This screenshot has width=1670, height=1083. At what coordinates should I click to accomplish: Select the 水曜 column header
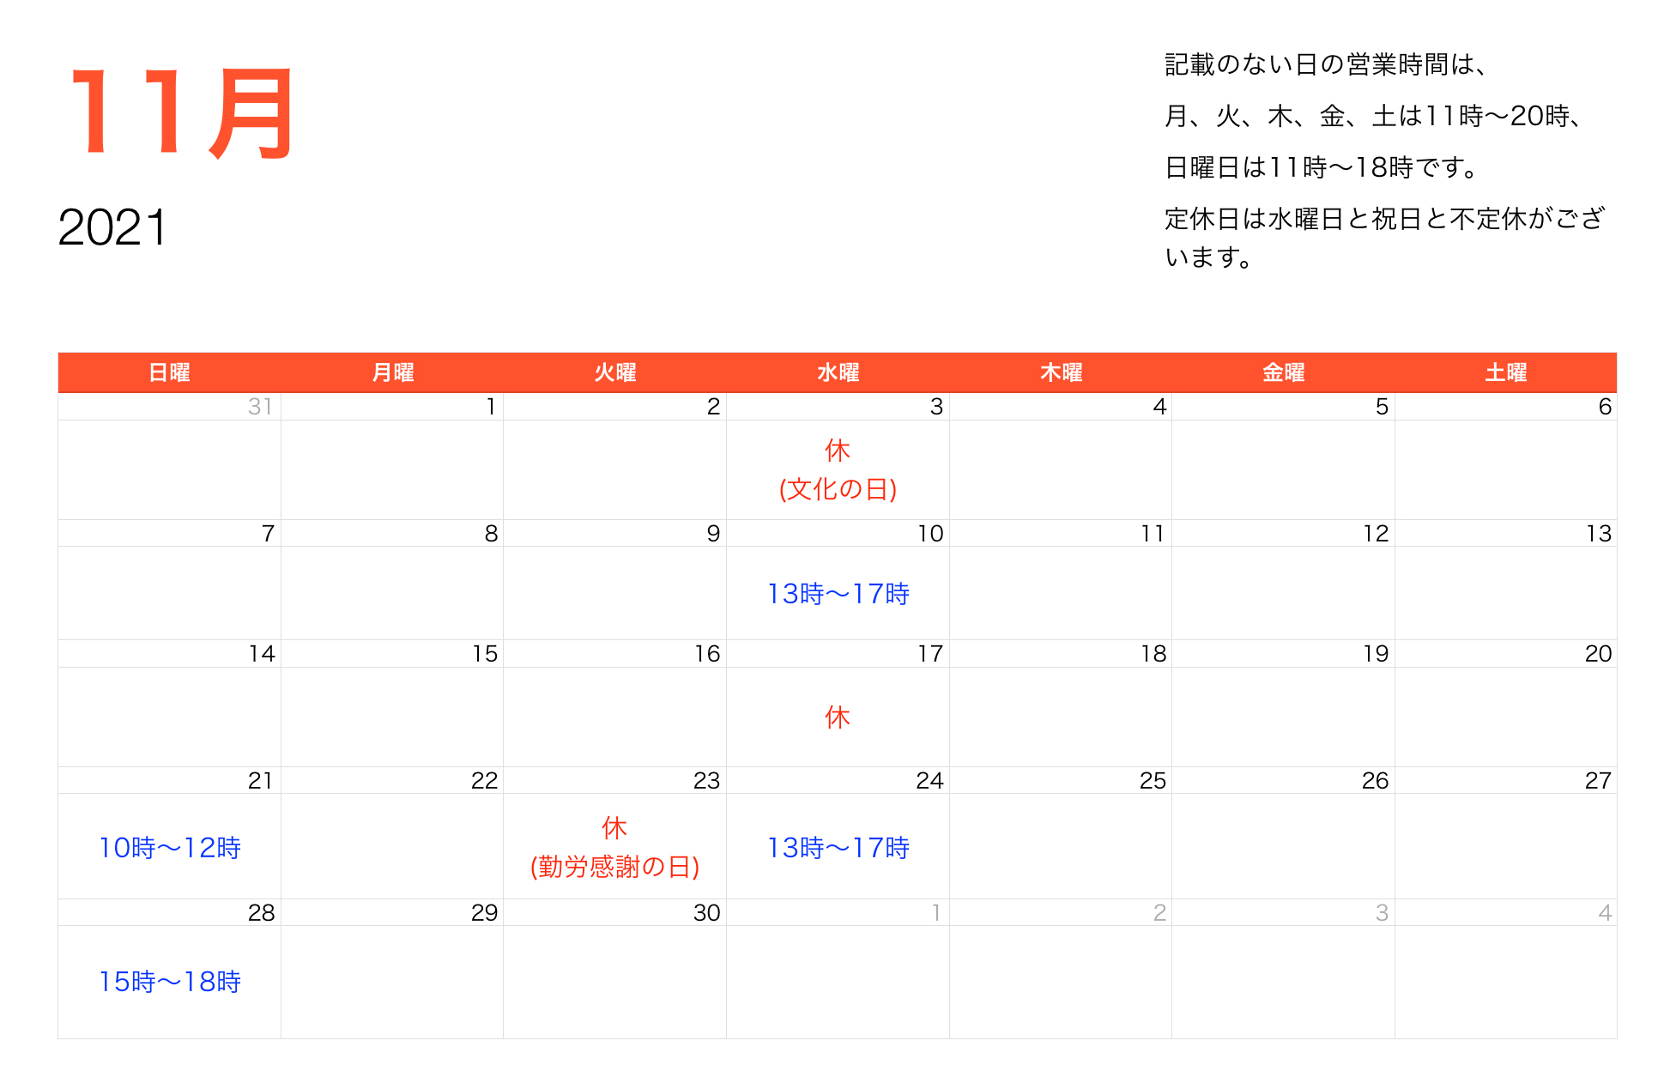pos(838,372)
